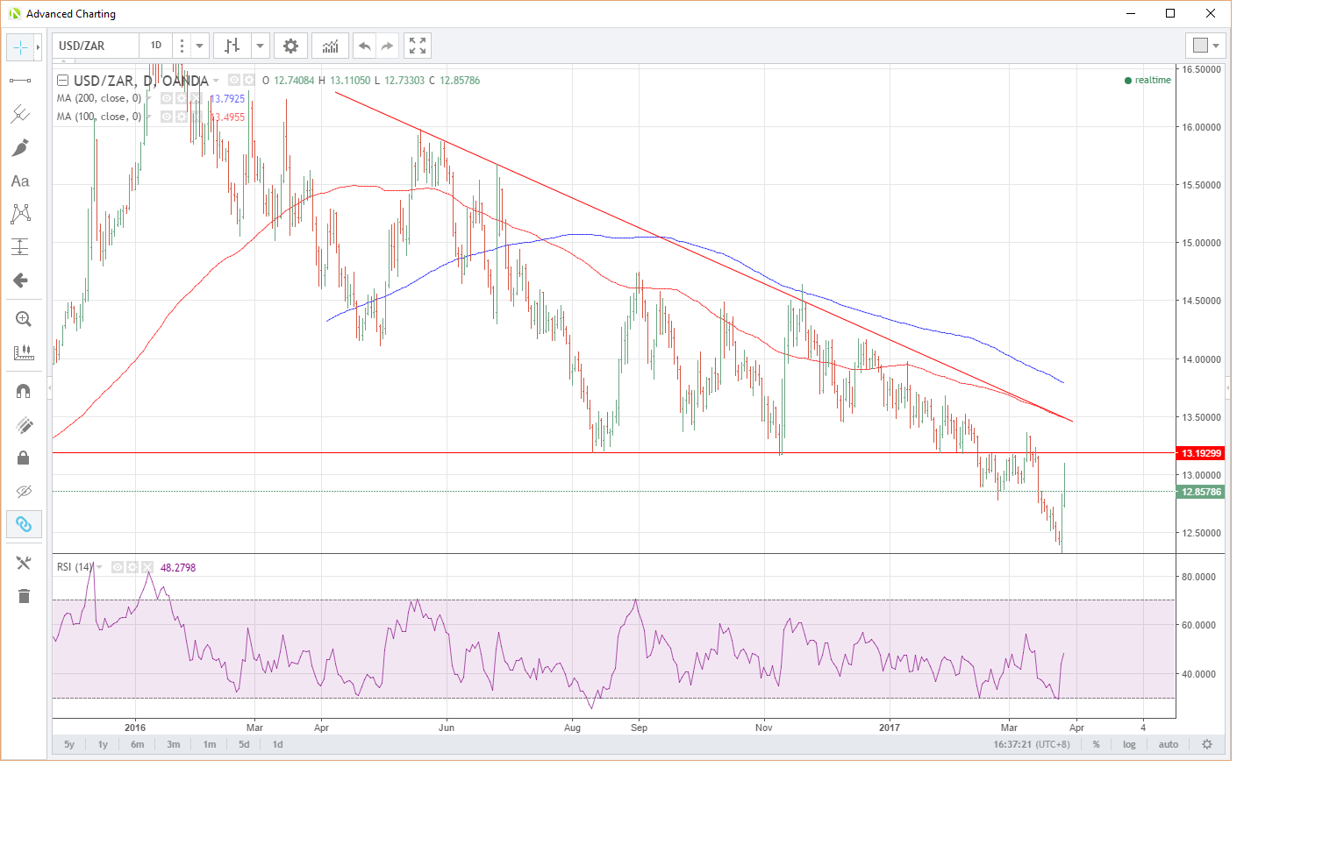Toggle lock all drawing tools padlock
This screenshot has height=859, width=1344.
pos(24,458)
